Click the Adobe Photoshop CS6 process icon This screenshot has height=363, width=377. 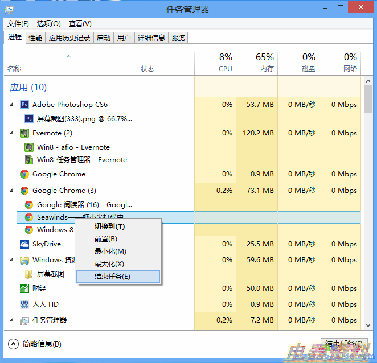[24, 105]
